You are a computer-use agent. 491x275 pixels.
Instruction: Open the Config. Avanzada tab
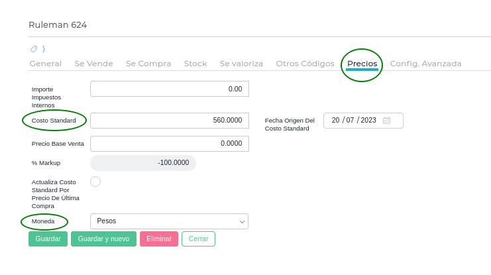tap(425, 64)
